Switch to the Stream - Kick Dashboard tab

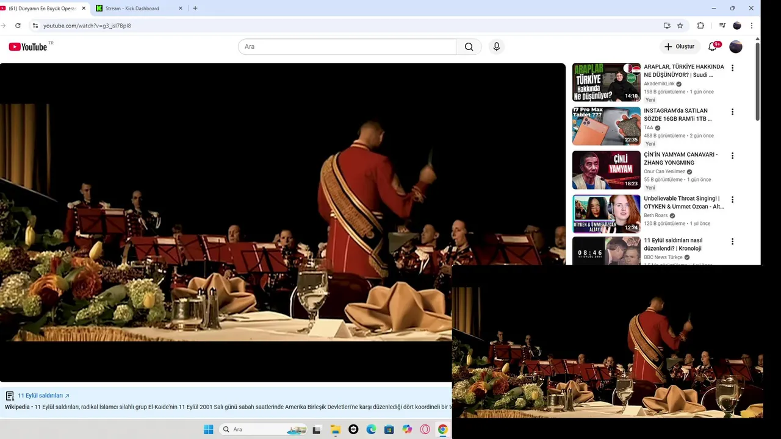pos(139,9)
